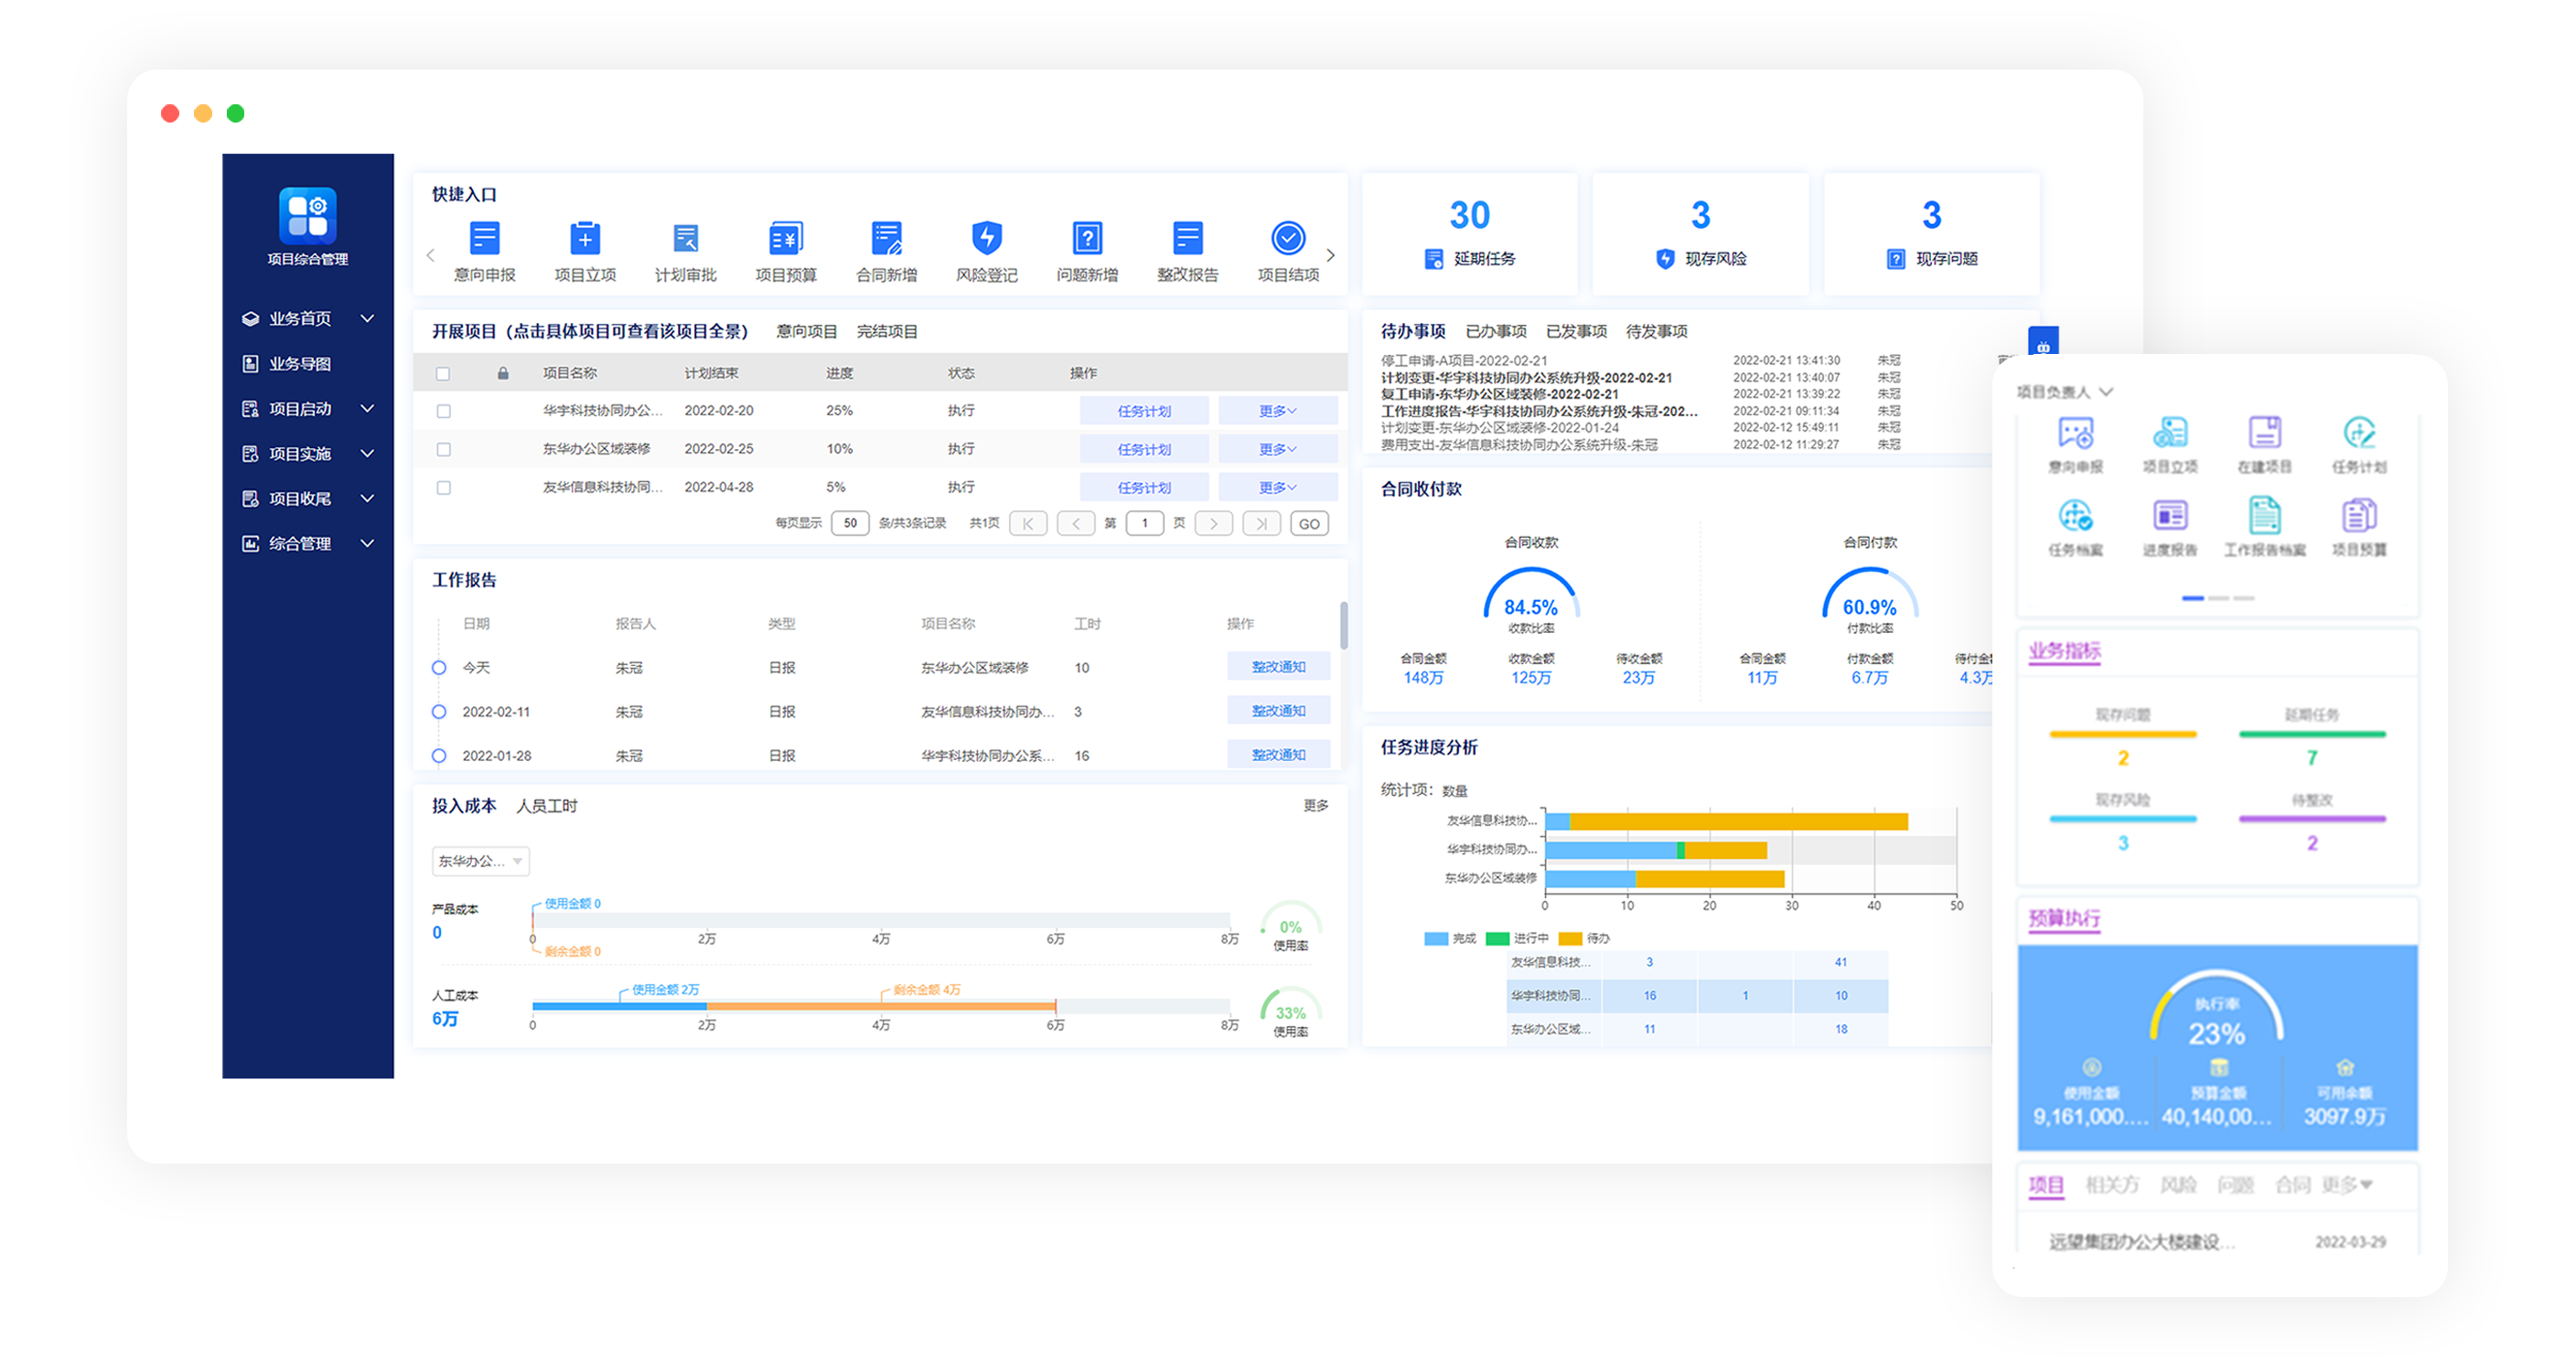Check the box for 友华信息科技协同 row

pos(444,488)
